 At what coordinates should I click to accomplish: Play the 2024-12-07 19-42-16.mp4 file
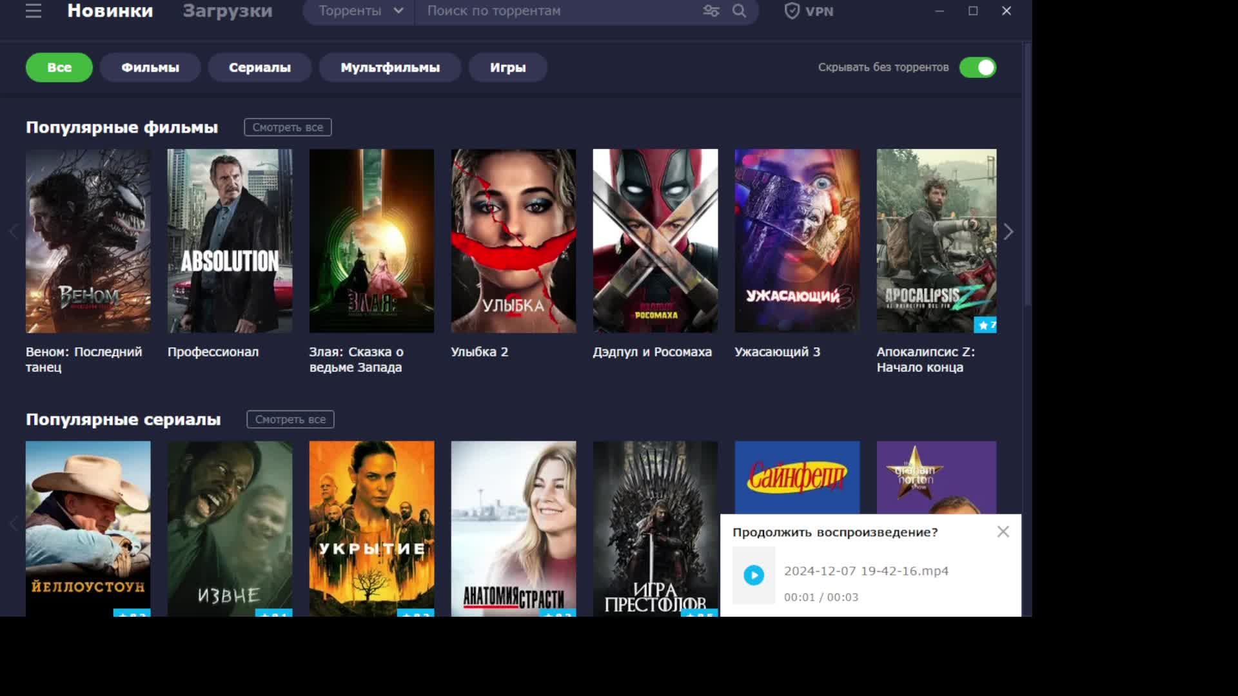(753, 575)
